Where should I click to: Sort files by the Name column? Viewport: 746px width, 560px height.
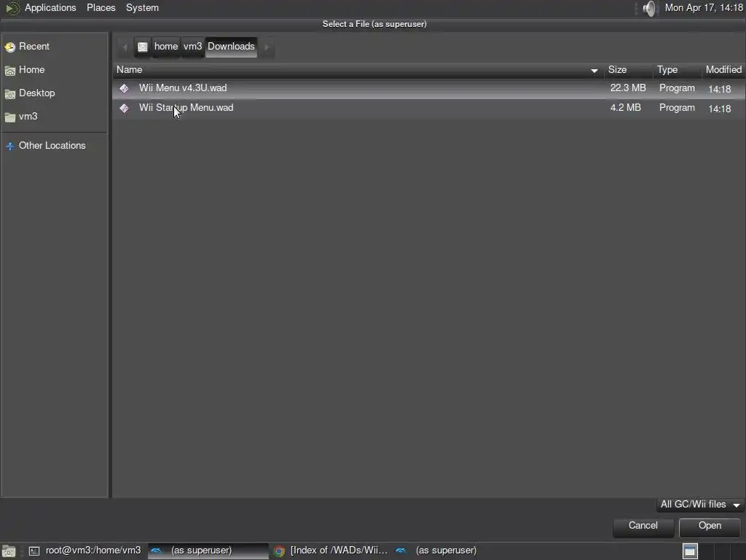click(358, 70)
